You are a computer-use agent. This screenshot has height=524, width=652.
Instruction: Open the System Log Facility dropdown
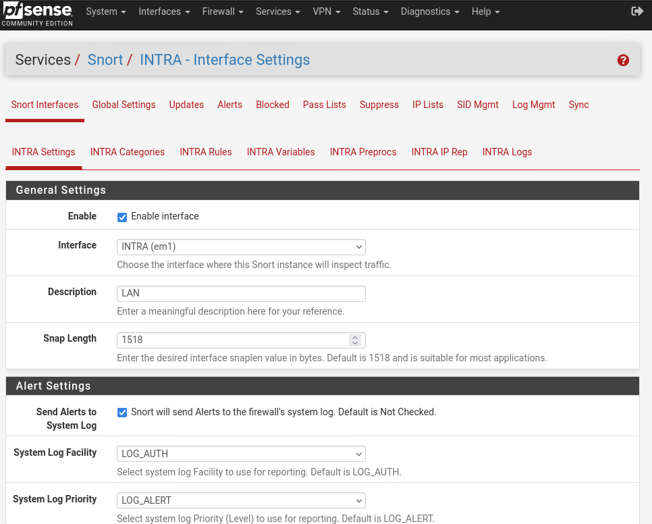pyautogui.click(x=241, y=454)
